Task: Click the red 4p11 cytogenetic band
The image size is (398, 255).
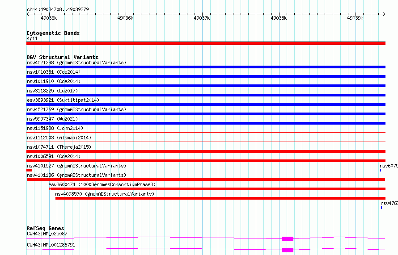Action: (206, 43)
